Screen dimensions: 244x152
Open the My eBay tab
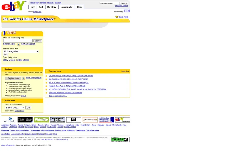[52, 7]
